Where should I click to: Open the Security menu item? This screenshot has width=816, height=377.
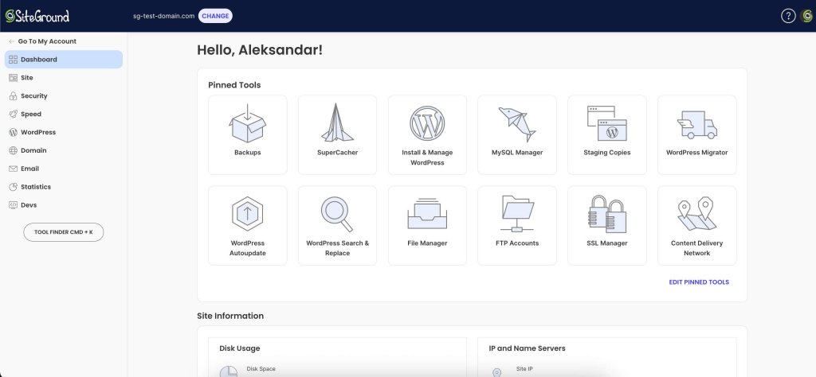pos(64,95)
